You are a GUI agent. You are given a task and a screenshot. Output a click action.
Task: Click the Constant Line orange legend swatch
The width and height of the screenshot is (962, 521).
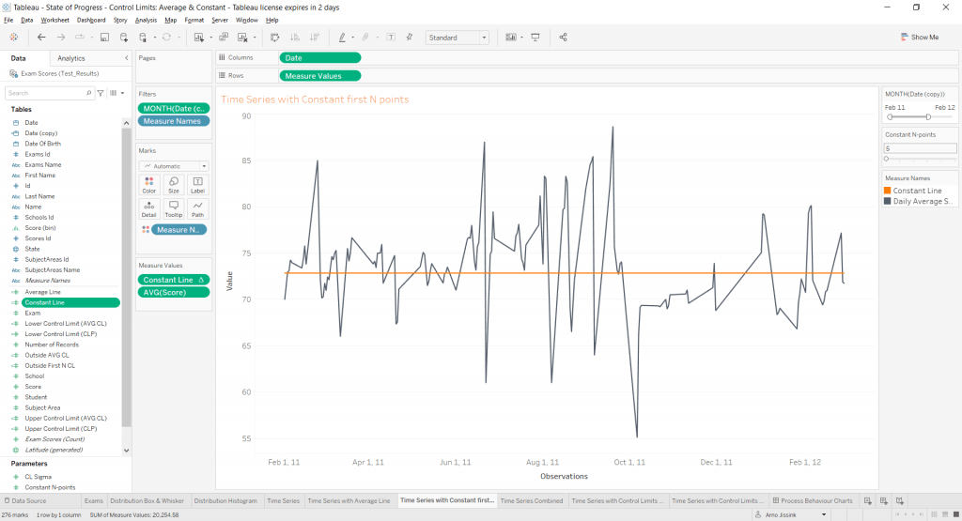click(x=888, y=191)
